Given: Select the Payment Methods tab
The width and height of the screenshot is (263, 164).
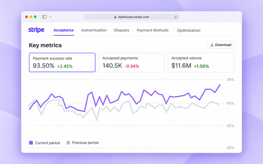Looking at the screenshot, I should [153, 30].
